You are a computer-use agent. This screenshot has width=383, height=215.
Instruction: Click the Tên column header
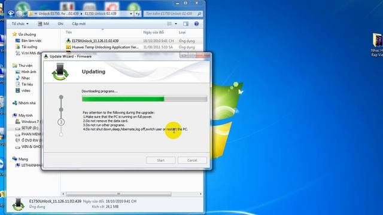[69, 32]
